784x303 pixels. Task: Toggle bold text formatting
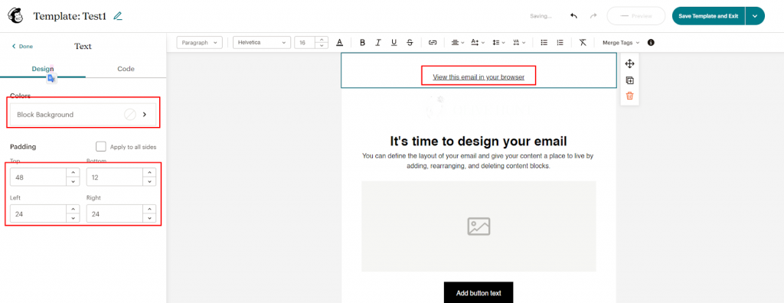(x=362, y=43)
